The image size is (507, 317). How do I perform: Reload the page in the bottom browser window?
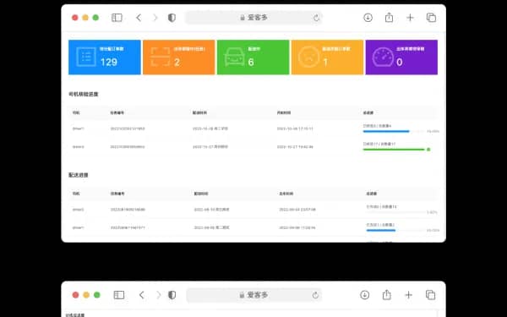coord(315,295)
